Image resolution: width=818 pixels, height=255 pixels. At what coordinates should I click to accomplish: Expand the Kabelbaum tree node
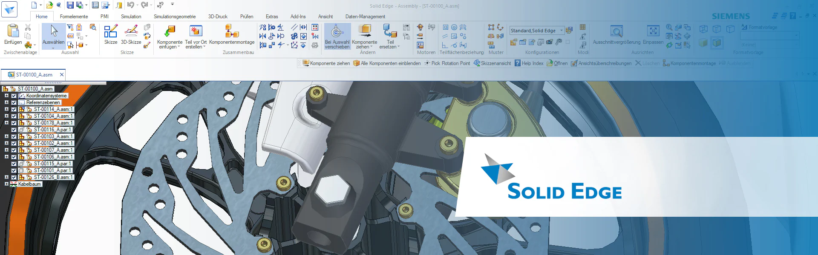coord(6,184)
